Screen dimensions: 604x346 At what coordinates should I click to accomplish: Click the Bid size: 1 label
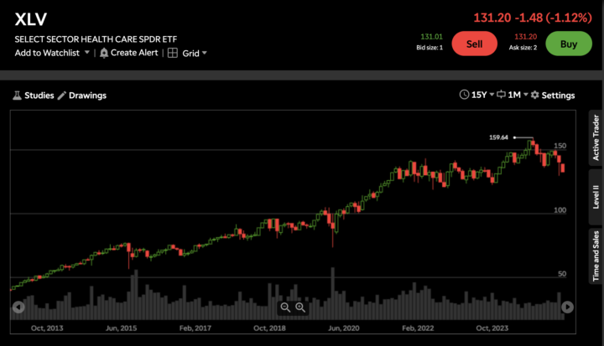coord(430,48)
